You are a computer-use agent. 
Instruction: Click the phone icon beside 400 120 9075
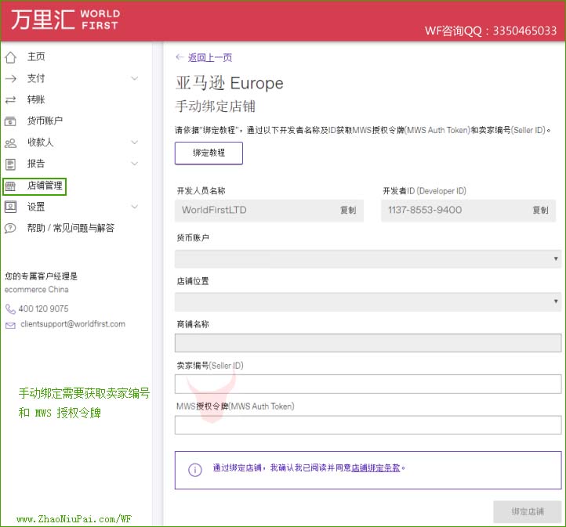click(10, 309)
